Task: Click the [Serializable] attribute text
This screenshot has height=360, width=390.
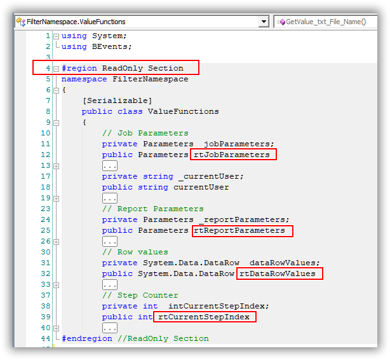Action: point(117,100)
